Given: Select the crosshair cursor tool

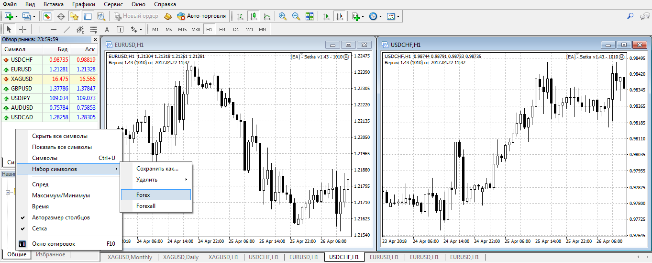Looking at the screenshot, I should 22,29.
